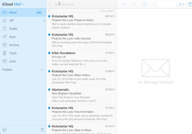Expand the VIP mailbox chevron
Viewport: 192px width, 134px height.
(44, 21)
